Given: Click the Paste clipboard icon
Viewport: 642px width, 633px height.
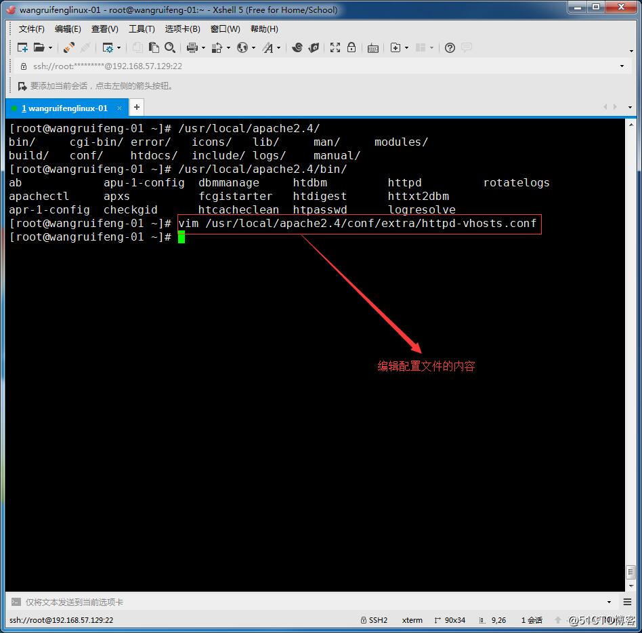Looking at the screenshot, I should tap(154, 47).
